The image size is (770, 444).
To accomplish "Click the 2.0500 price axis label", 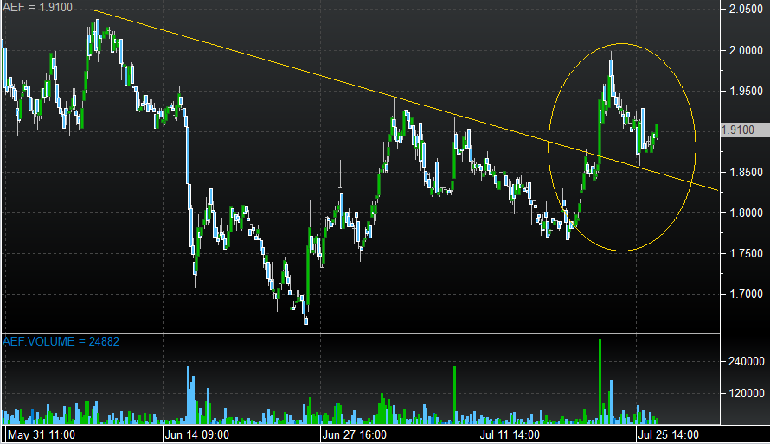I will [x=746, y=10].
